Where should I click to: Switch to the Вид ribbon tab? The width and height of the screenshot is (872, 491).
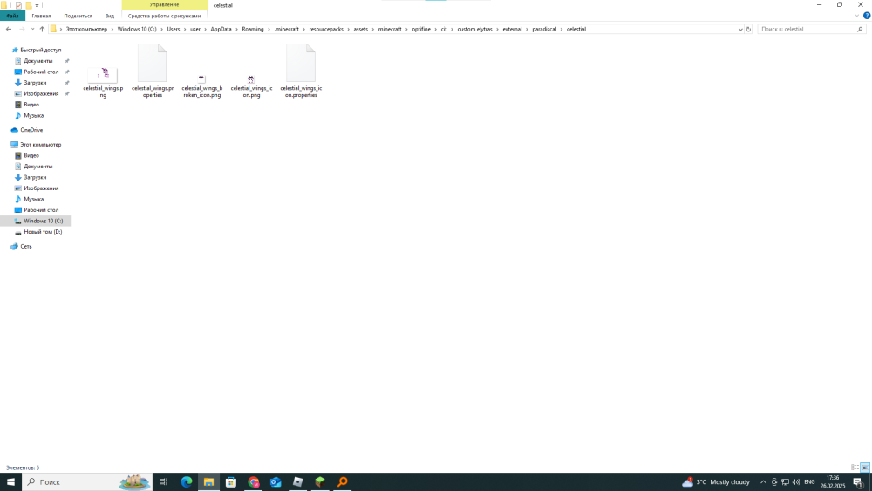(x=110, y=16)
